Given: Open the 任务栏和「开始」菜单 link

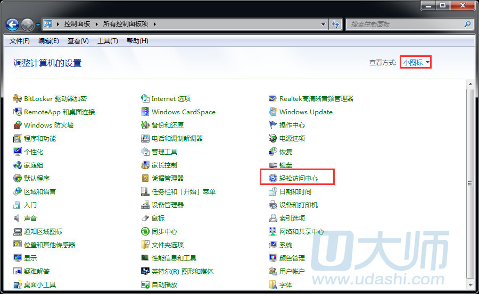Looking at the screenshot, I should tap(184, 191).
